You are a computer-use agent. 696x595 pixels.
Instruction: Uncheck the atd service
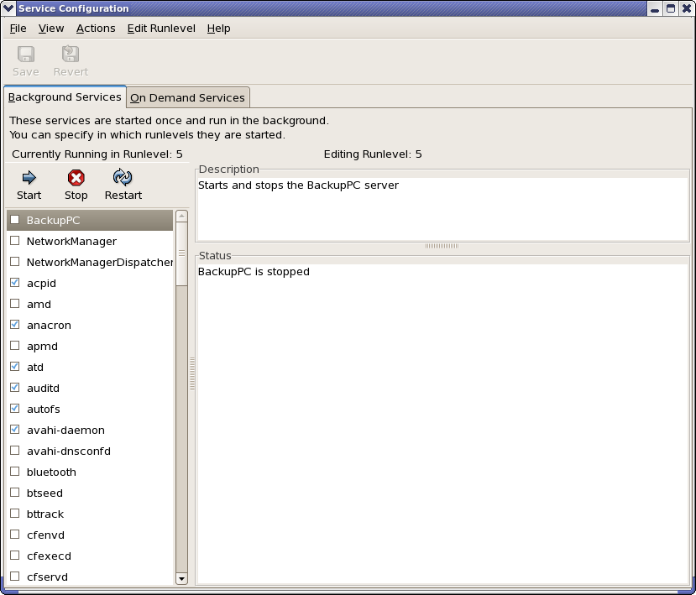pyautogui.click(x=14, y=367)
